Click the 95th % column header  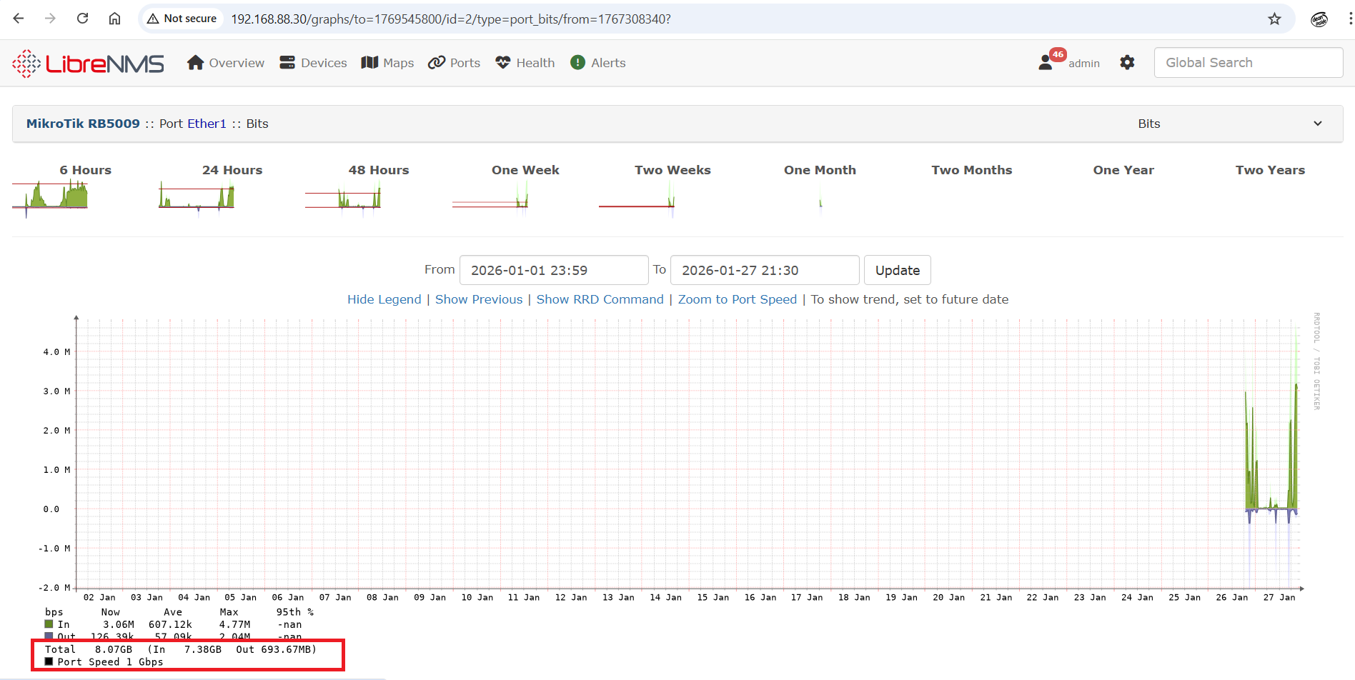[x=295, y=612]
